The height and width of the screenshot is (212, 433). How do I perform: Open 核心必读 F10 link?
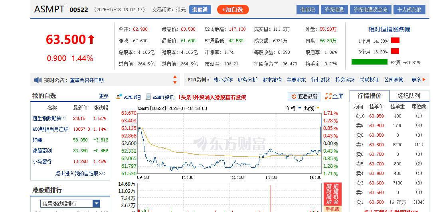point(223,80)
